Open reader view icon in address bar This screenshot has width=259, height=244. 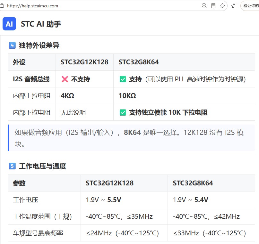213,6
